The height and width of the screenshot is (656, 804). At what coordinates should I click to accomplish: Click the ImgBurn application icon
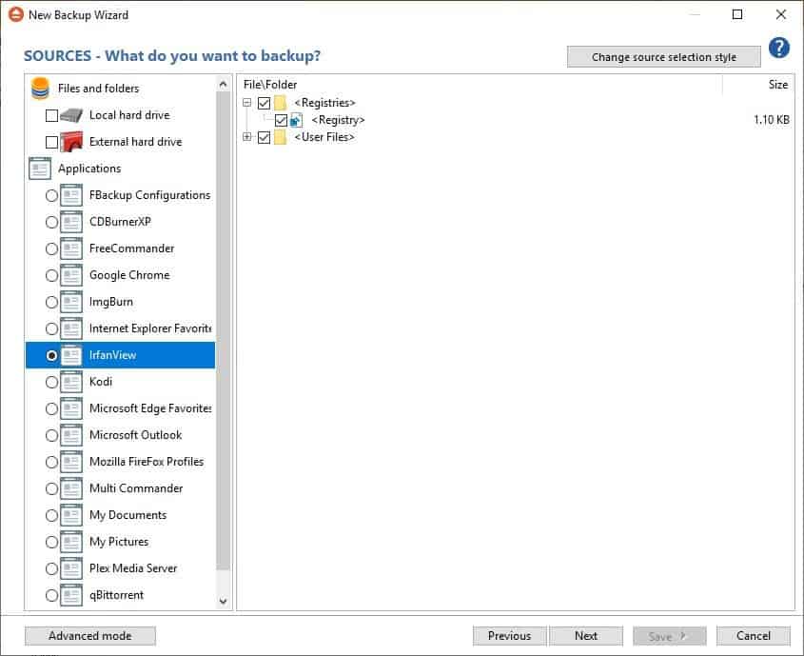71,302
